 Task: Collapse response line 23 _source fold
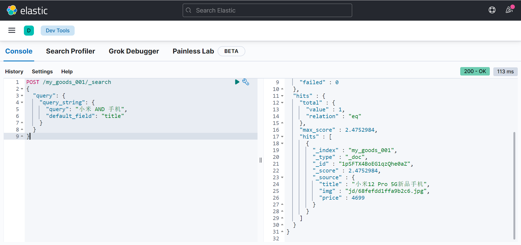(x=282, y=177)
